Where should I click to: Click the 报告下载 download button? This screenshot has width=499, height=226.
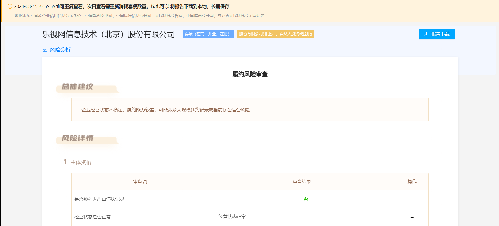[x=437, y=34]
